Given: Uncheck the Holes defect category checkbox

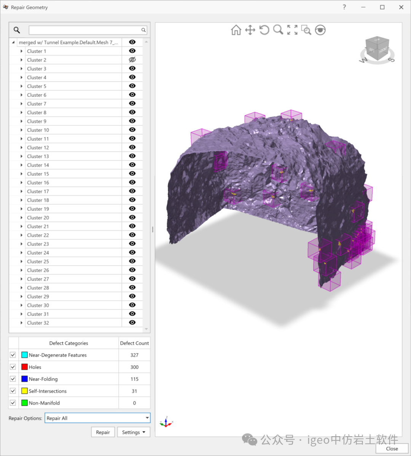Looking at the screenshot, I should pyautogui.click(x=13, y=367).
